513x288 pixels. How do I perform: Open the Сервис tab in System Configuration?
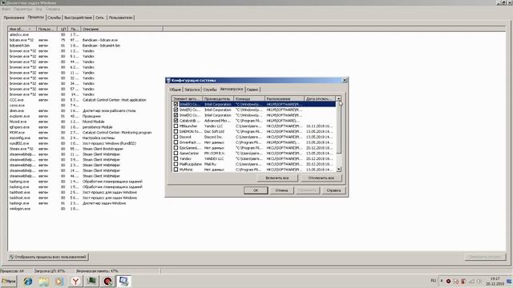[252, 90]
